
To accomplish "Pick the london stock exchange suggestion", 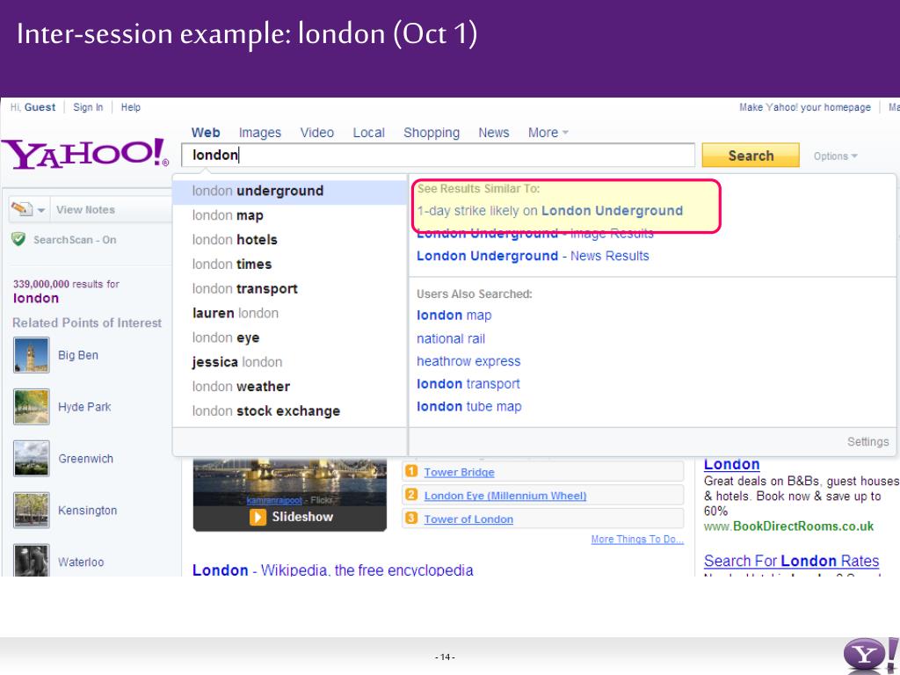I will [x=290, y=411].
